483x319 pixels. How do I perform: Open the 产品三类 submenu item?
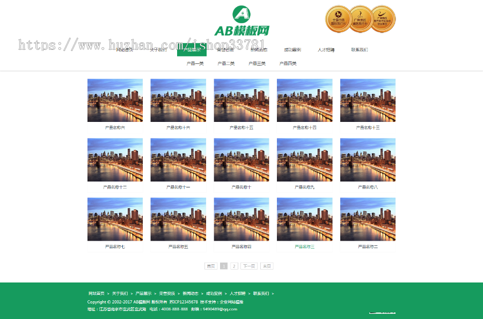(x=258, y=63)
